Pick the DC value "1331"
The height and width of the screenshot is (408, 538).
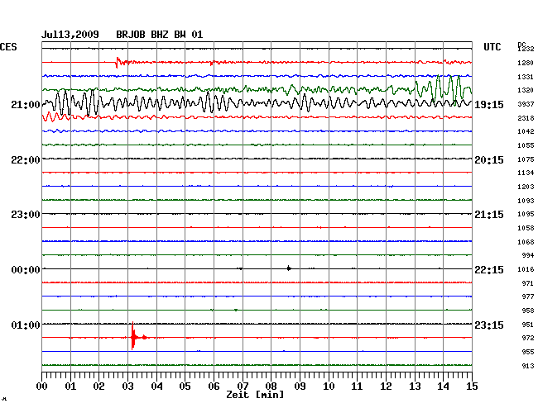[526, 77]
